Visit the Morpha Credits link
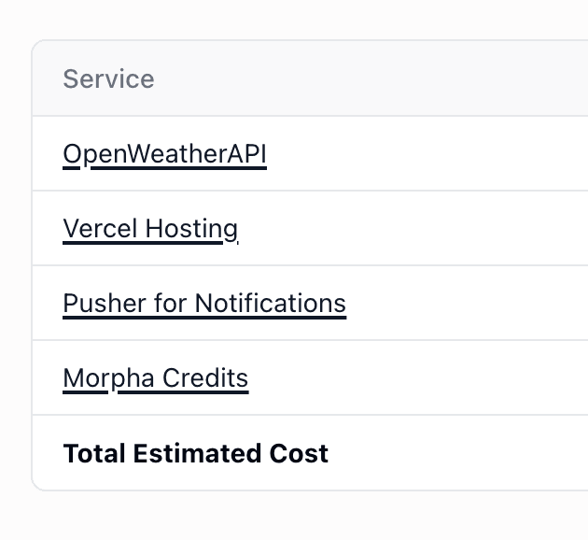This screenshot has width=588, height=540. [156, 378]
